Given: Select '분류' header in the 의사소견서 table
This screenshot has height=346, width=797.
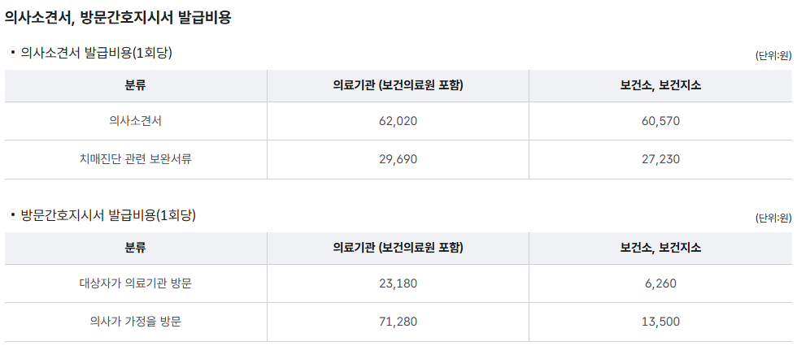Looking at the screenshot, I should [136, 85].
